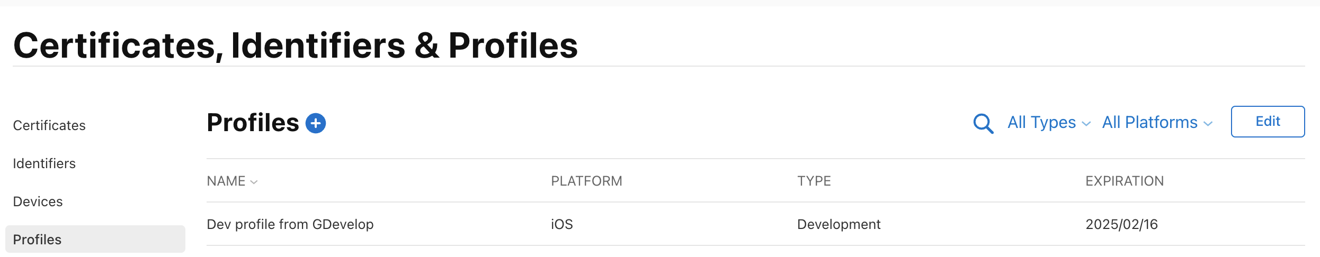Click the Development type cell

tap(839, 224)
